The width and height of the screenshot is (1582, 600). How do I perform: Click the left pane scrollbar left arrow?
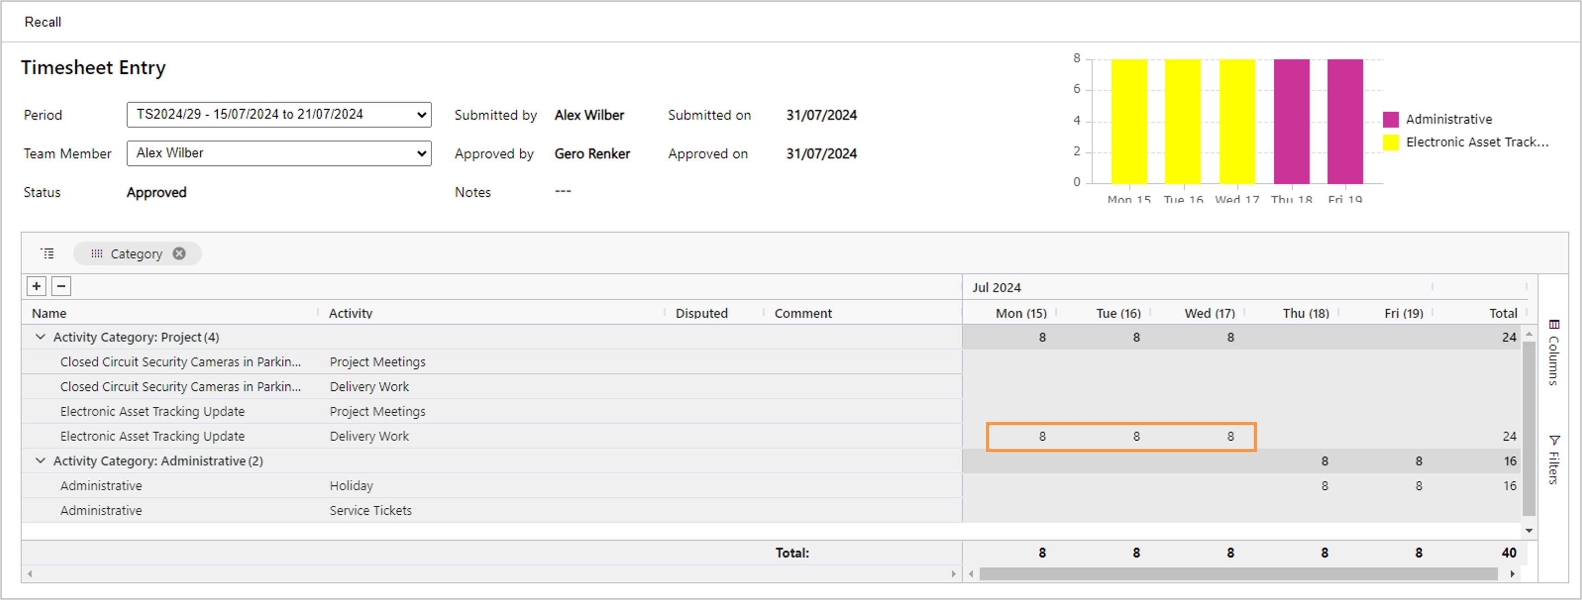click(x=29, y=573)
